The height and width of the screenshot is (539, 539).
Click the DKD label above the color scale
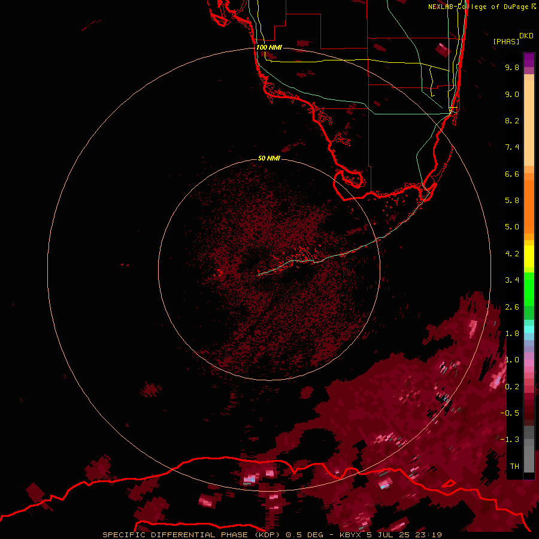pyautogui.click(x=526, y=36)
